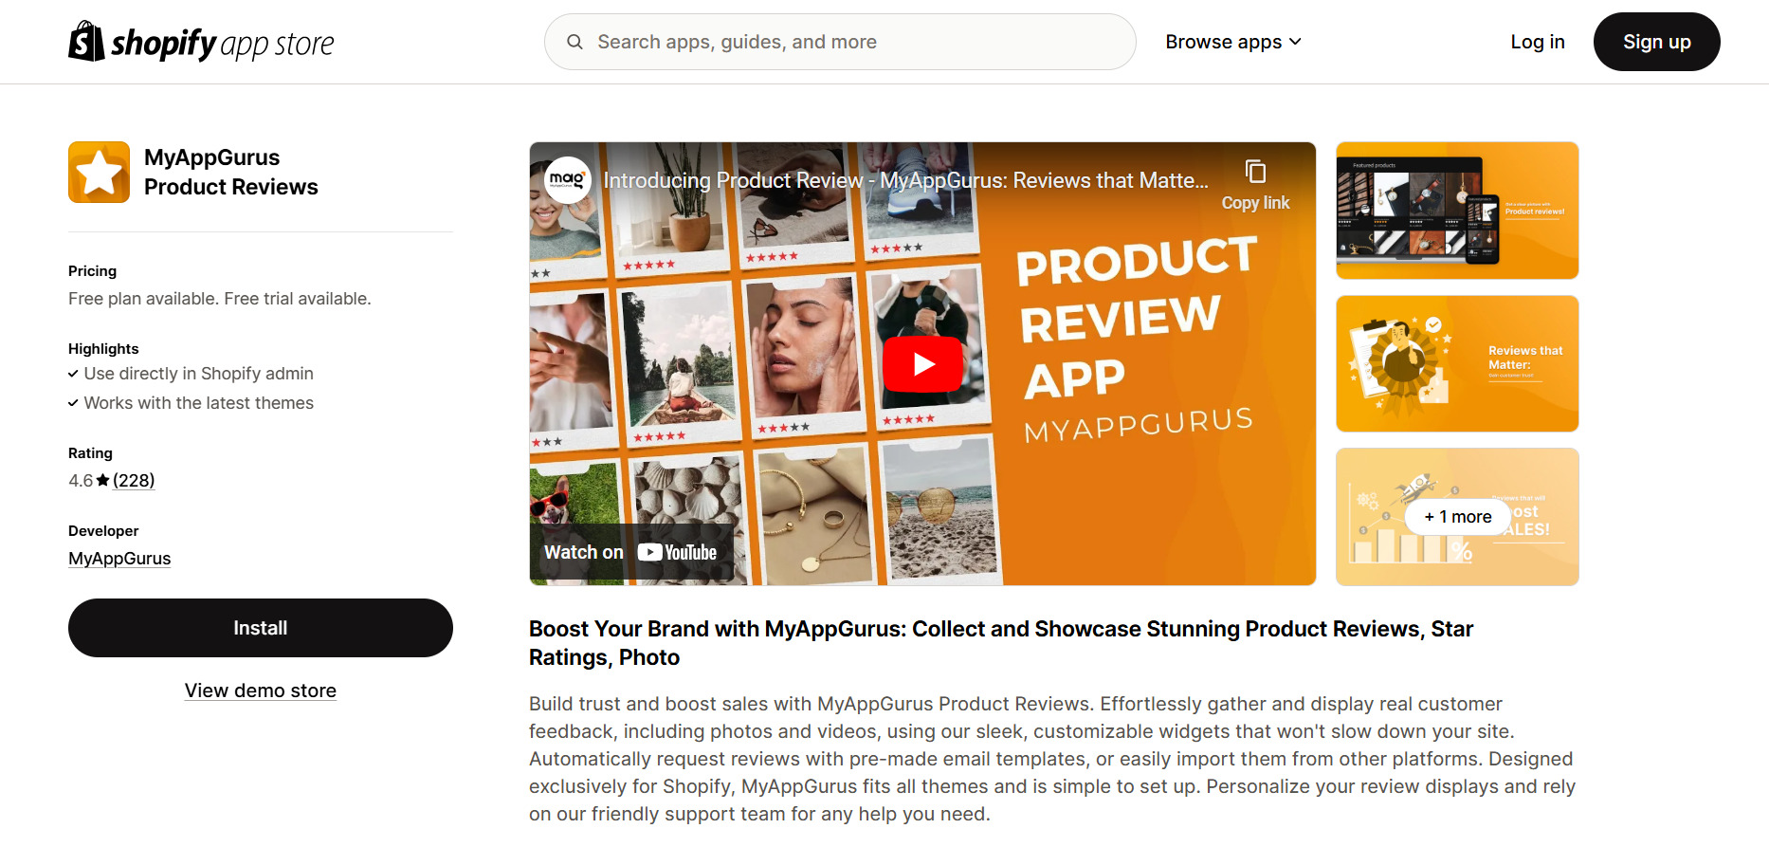Click the video title Introducing Product Review
The width and height of the screenshot is (1769, 847).
(x=905, y=180)
